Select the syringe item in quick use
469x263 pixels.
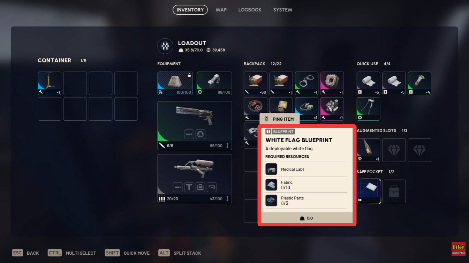click(x=419, y=83)
